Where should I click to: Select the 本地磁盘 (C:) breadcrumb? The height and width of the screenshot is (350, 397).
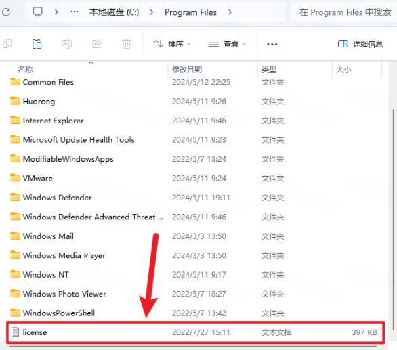[x=114, y=12]
